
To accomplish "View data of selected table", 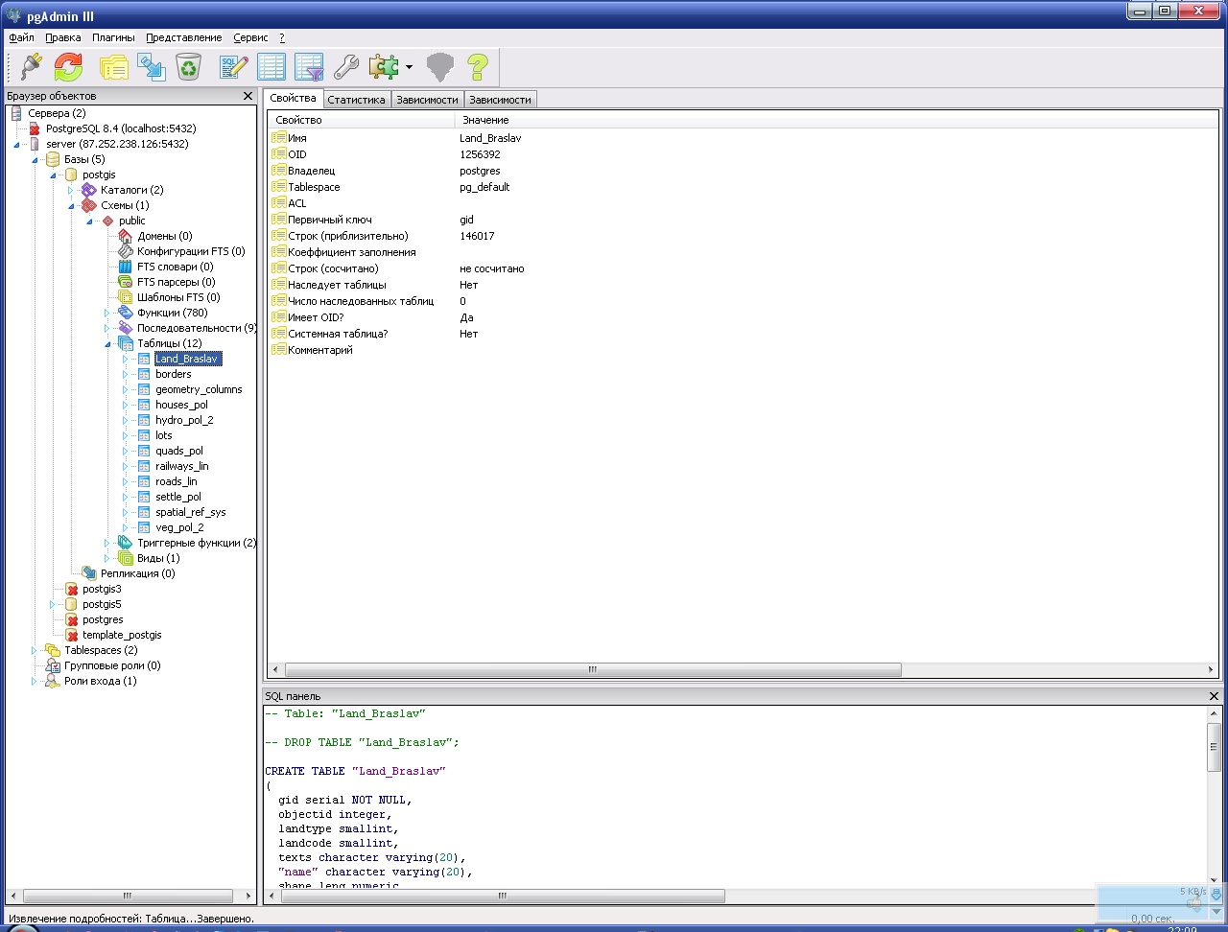I will [x=271, y=66].
